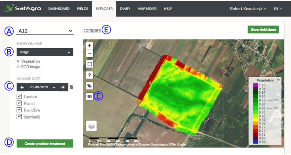Zoom out on the map
Screen dimensions: 291x155
tap(90, 53)
